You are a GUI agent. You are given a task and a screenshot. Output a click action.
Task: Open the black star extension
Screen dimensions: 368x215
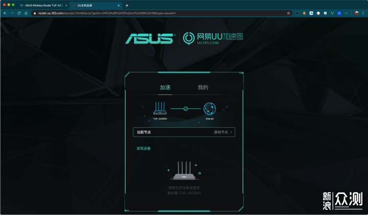(297, 13)
